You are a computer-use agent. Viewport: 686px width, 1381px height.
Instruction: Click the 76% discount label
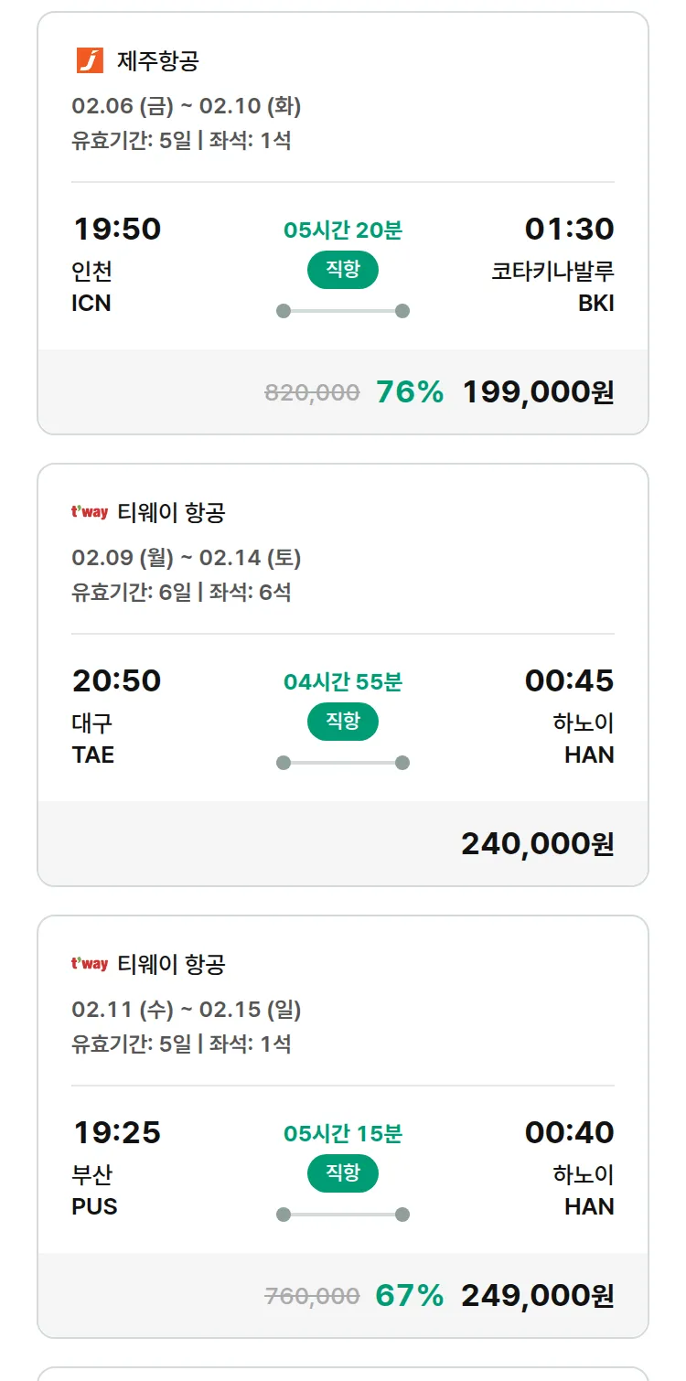(x=410, y=392)
